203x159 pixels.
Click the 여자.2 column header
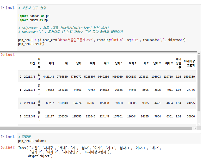(169, 63)
